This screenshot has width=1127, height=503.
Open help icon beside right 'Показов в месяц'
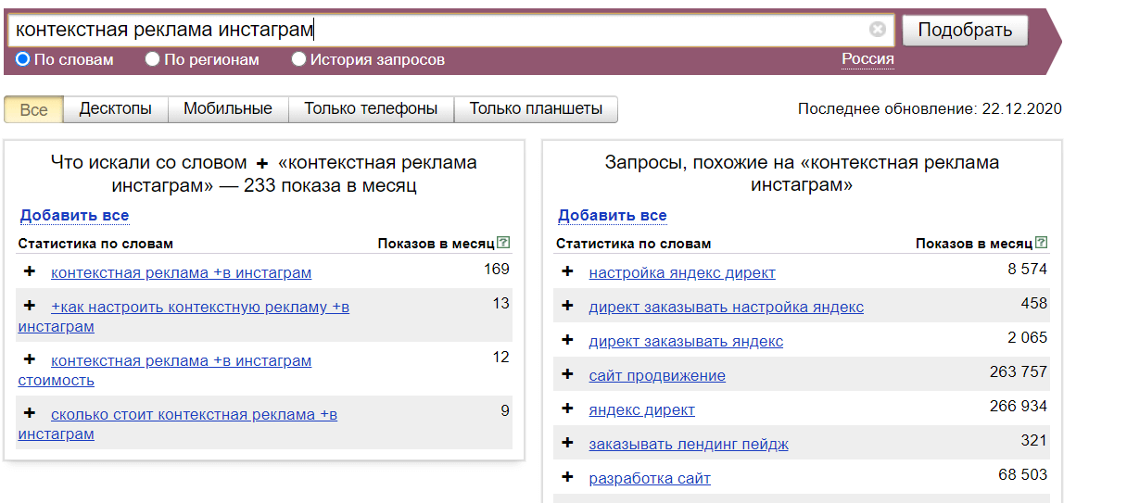click(1042, 243)
